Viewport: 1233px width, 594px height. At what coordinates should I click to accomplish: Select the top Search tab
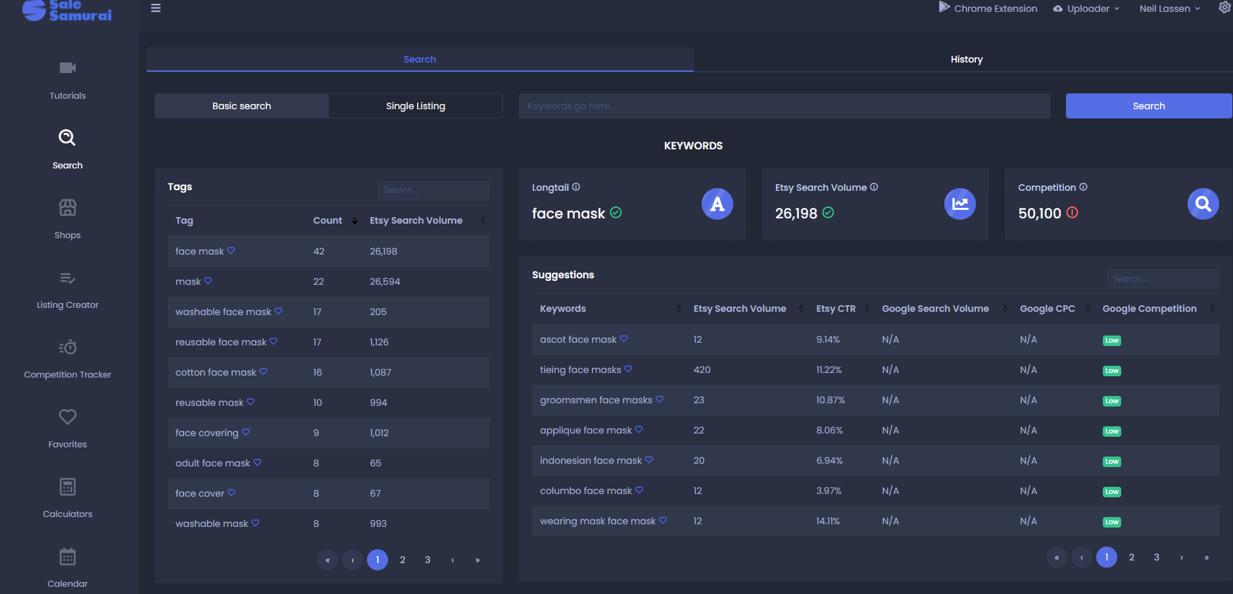pos(420,59)
